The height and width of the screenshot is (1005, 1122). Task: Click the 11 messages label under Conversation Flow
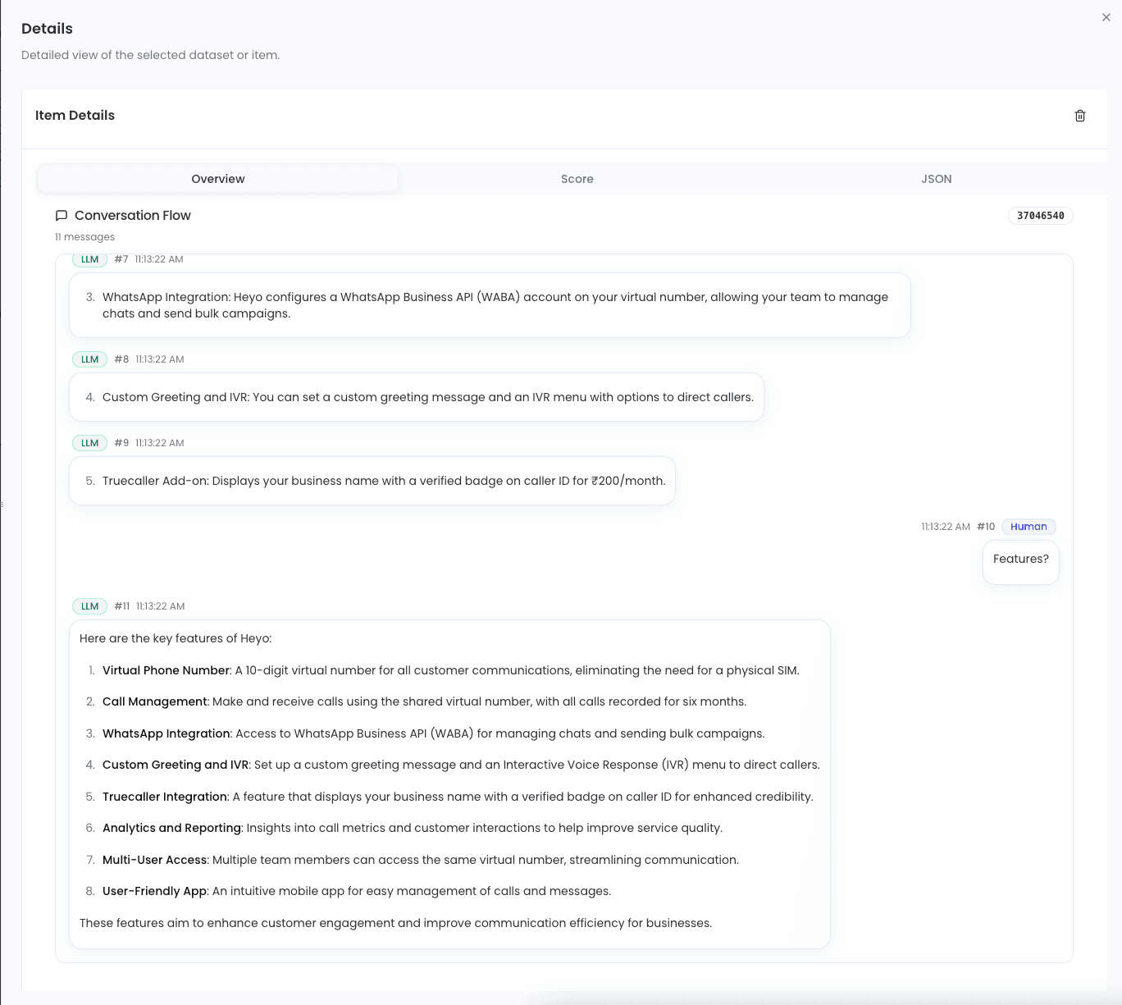(84, 236)
